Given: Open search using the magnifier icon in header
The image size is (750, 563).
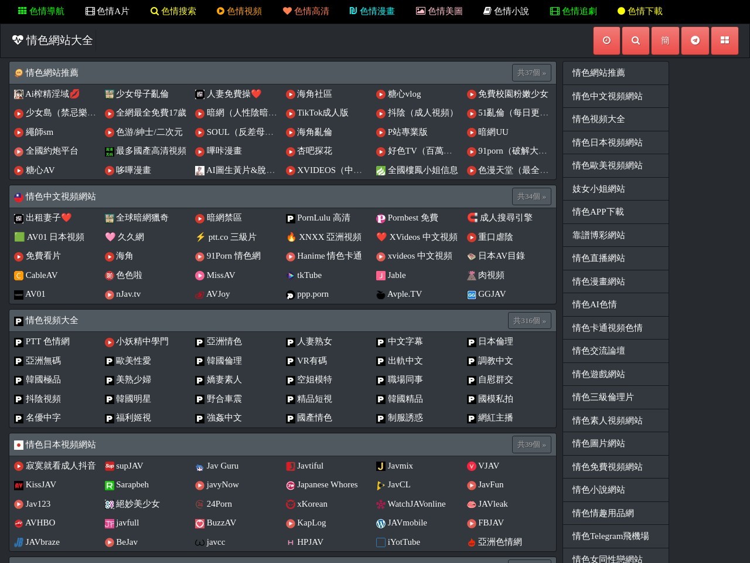Looking at the screenshot, I should [635, 40].
